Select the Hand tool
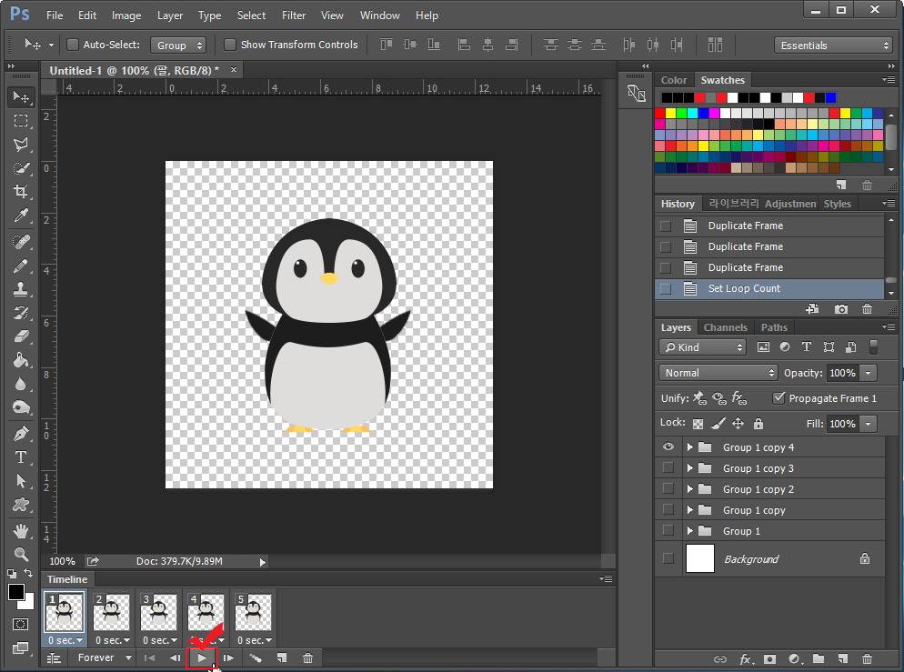This screenshot has height=672, width=904. point(21,530)
